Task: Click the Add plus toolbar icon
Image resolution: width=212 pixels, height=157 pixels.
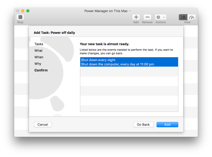Action: (136, 17)
